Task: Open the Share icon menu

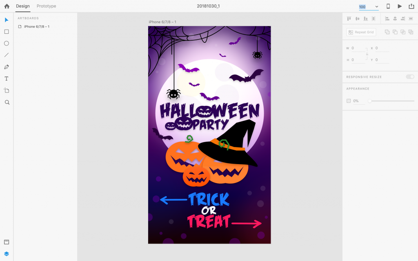Action: [x=411, y=6]
